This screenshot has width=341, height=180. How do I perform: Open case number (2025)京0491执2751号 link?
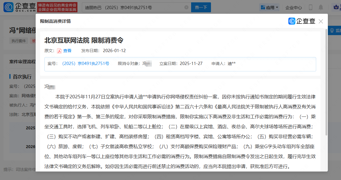coord(84,64)
